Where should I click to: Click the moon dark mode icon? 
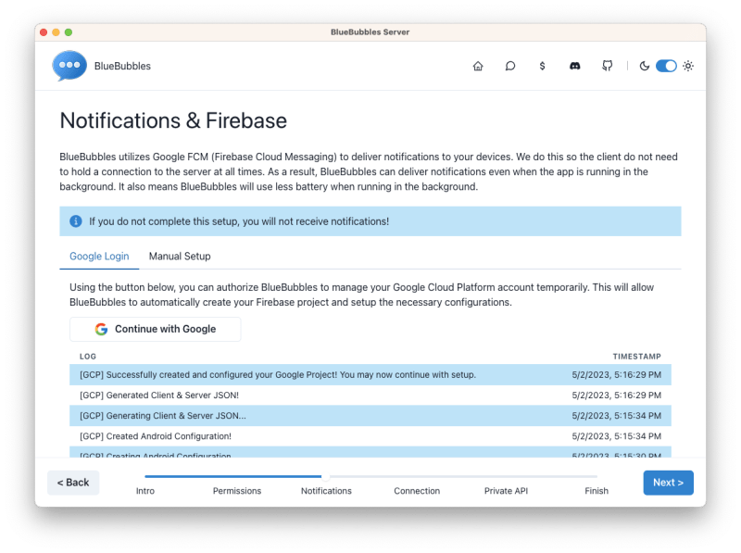644,66
